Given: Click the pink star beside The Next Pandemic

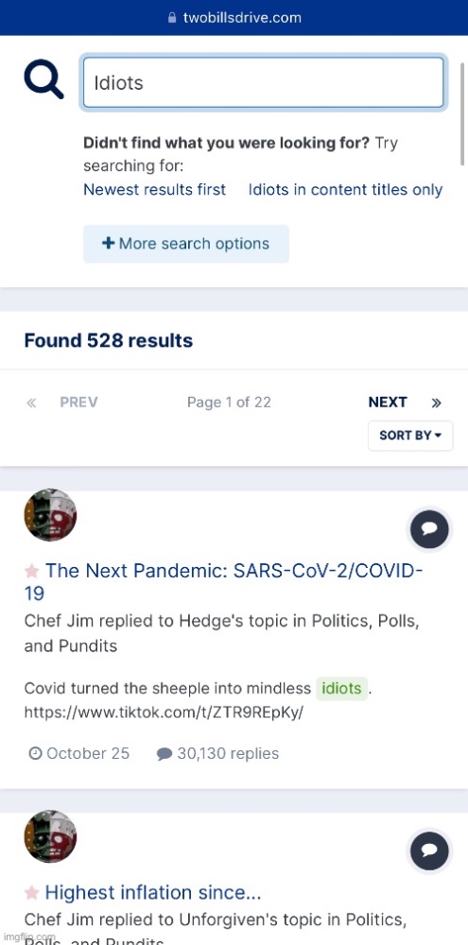Looking at the screenshot, I should 32,570.
